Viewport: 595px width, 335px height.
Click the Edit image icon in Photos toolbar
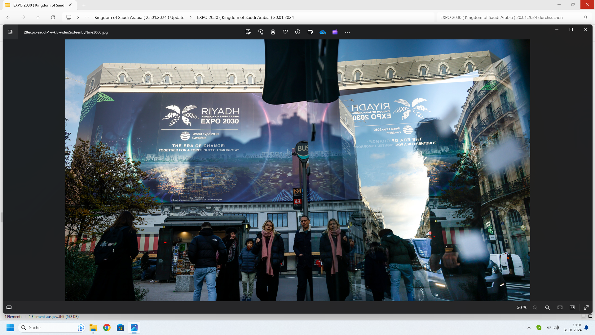[x=248, y=32]
